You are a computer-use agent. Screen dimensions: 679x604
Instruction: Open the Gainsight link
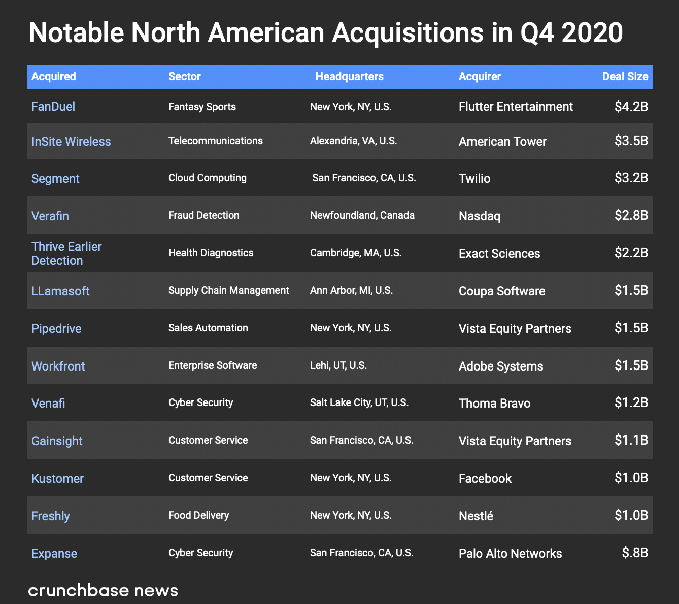point(57,441)
